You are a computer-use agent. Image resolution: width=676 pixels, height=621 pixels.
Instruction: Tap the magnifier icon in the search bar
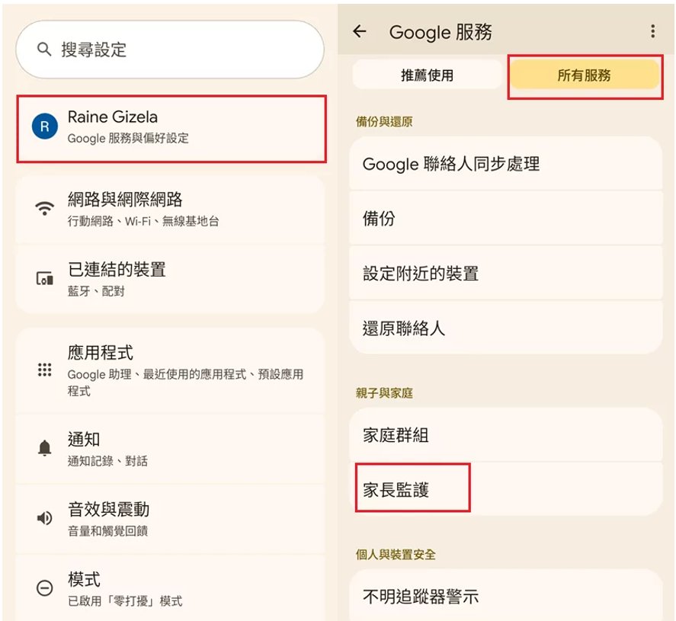43,48
